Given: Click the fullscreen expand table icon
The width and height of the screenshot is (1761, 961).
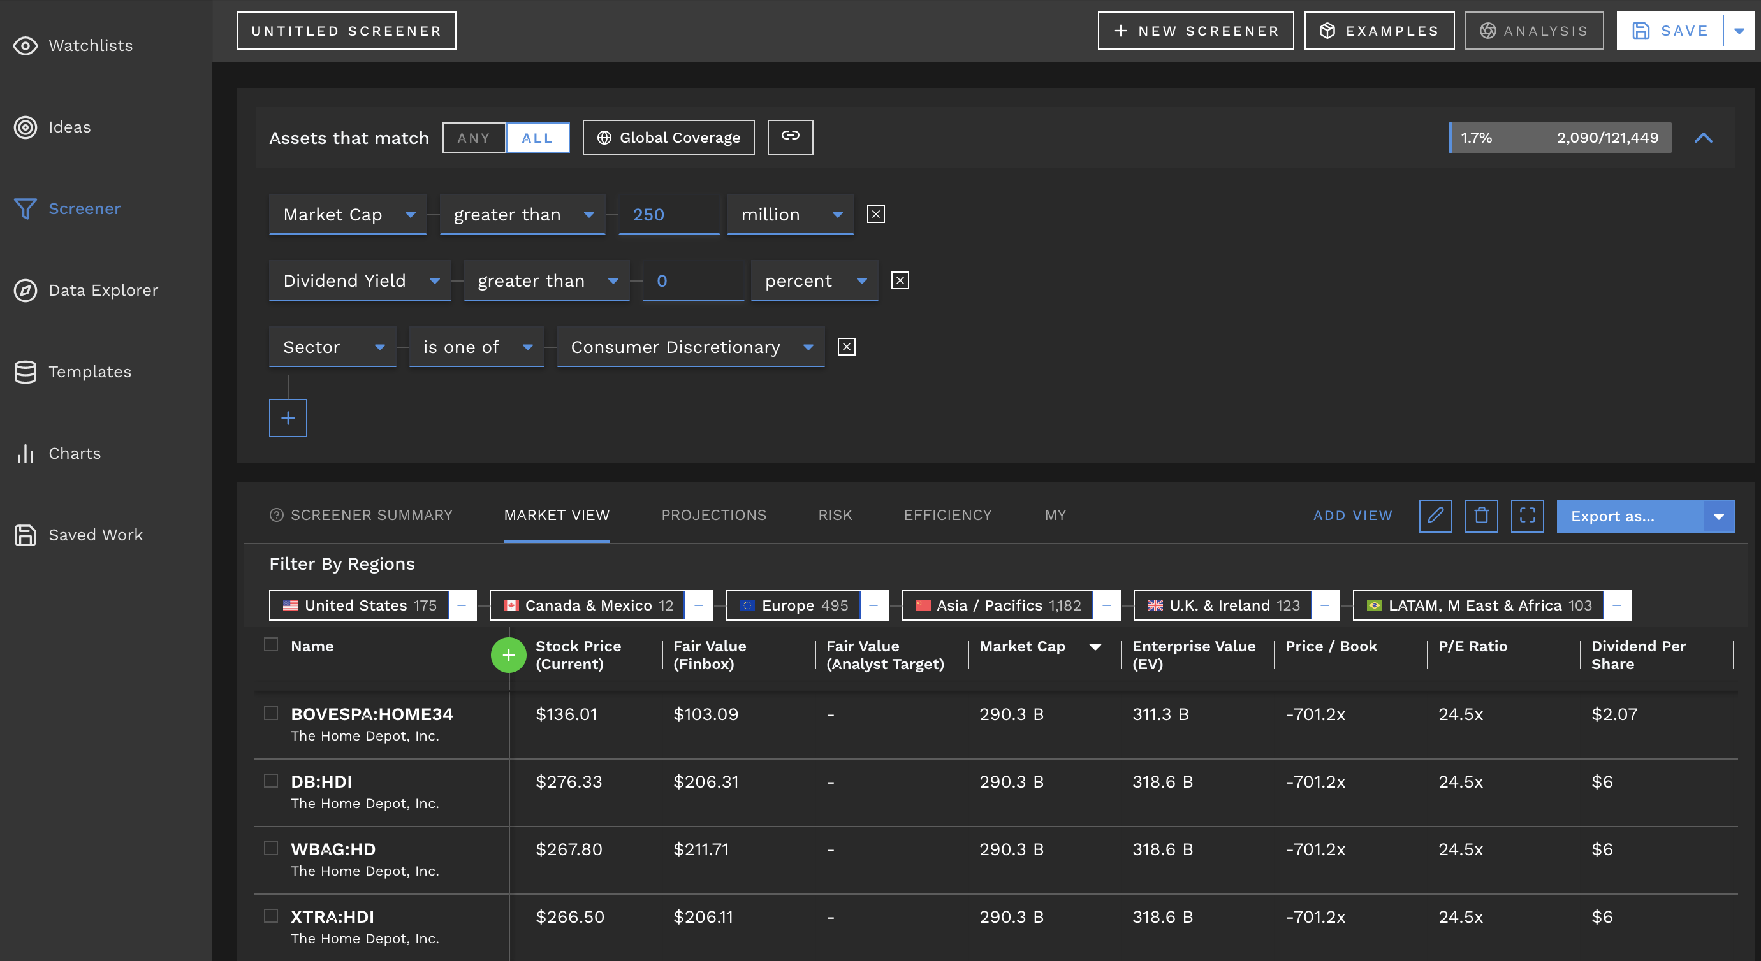Looking at the screenshot, I should tap(1526, 516).
